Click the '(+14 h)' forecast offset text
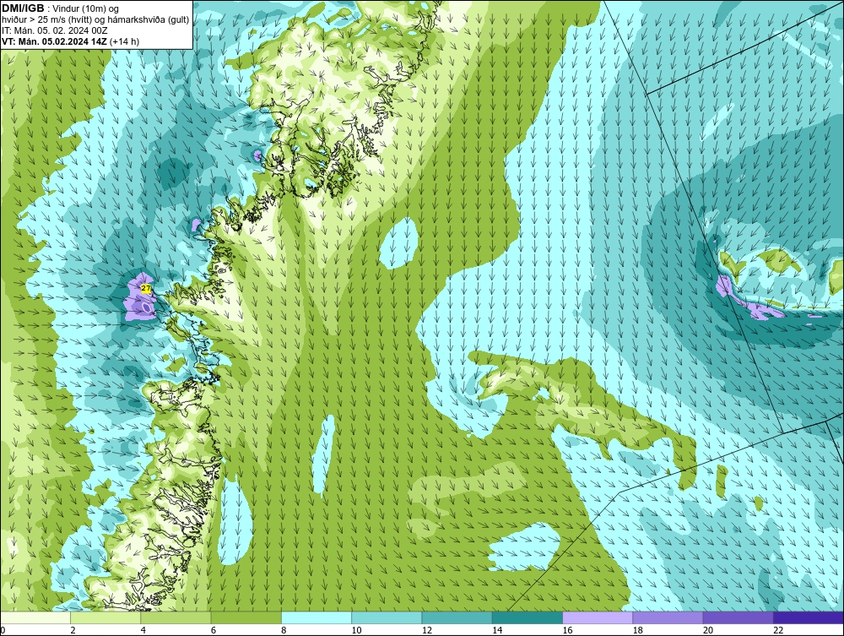This screenshot has width=844, height=636. [x=124, y=41]
